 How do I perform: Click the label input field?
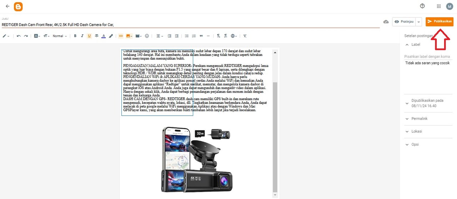click(428, 56)
